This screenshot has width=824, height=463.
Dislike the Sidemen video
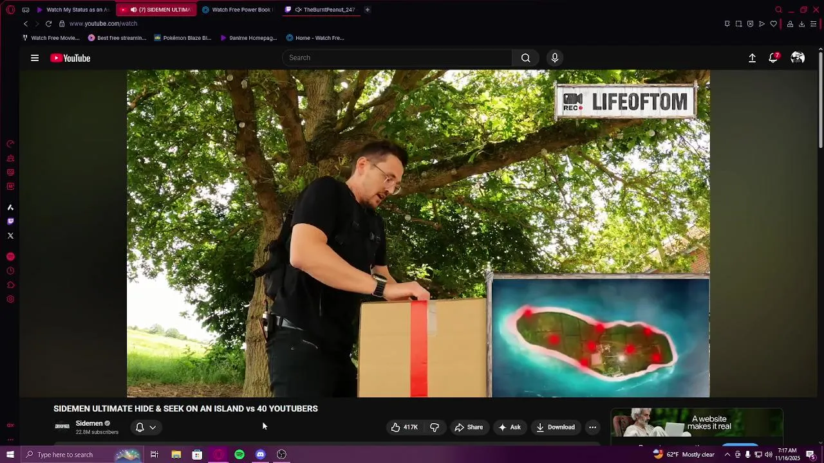tap(435, 427)
